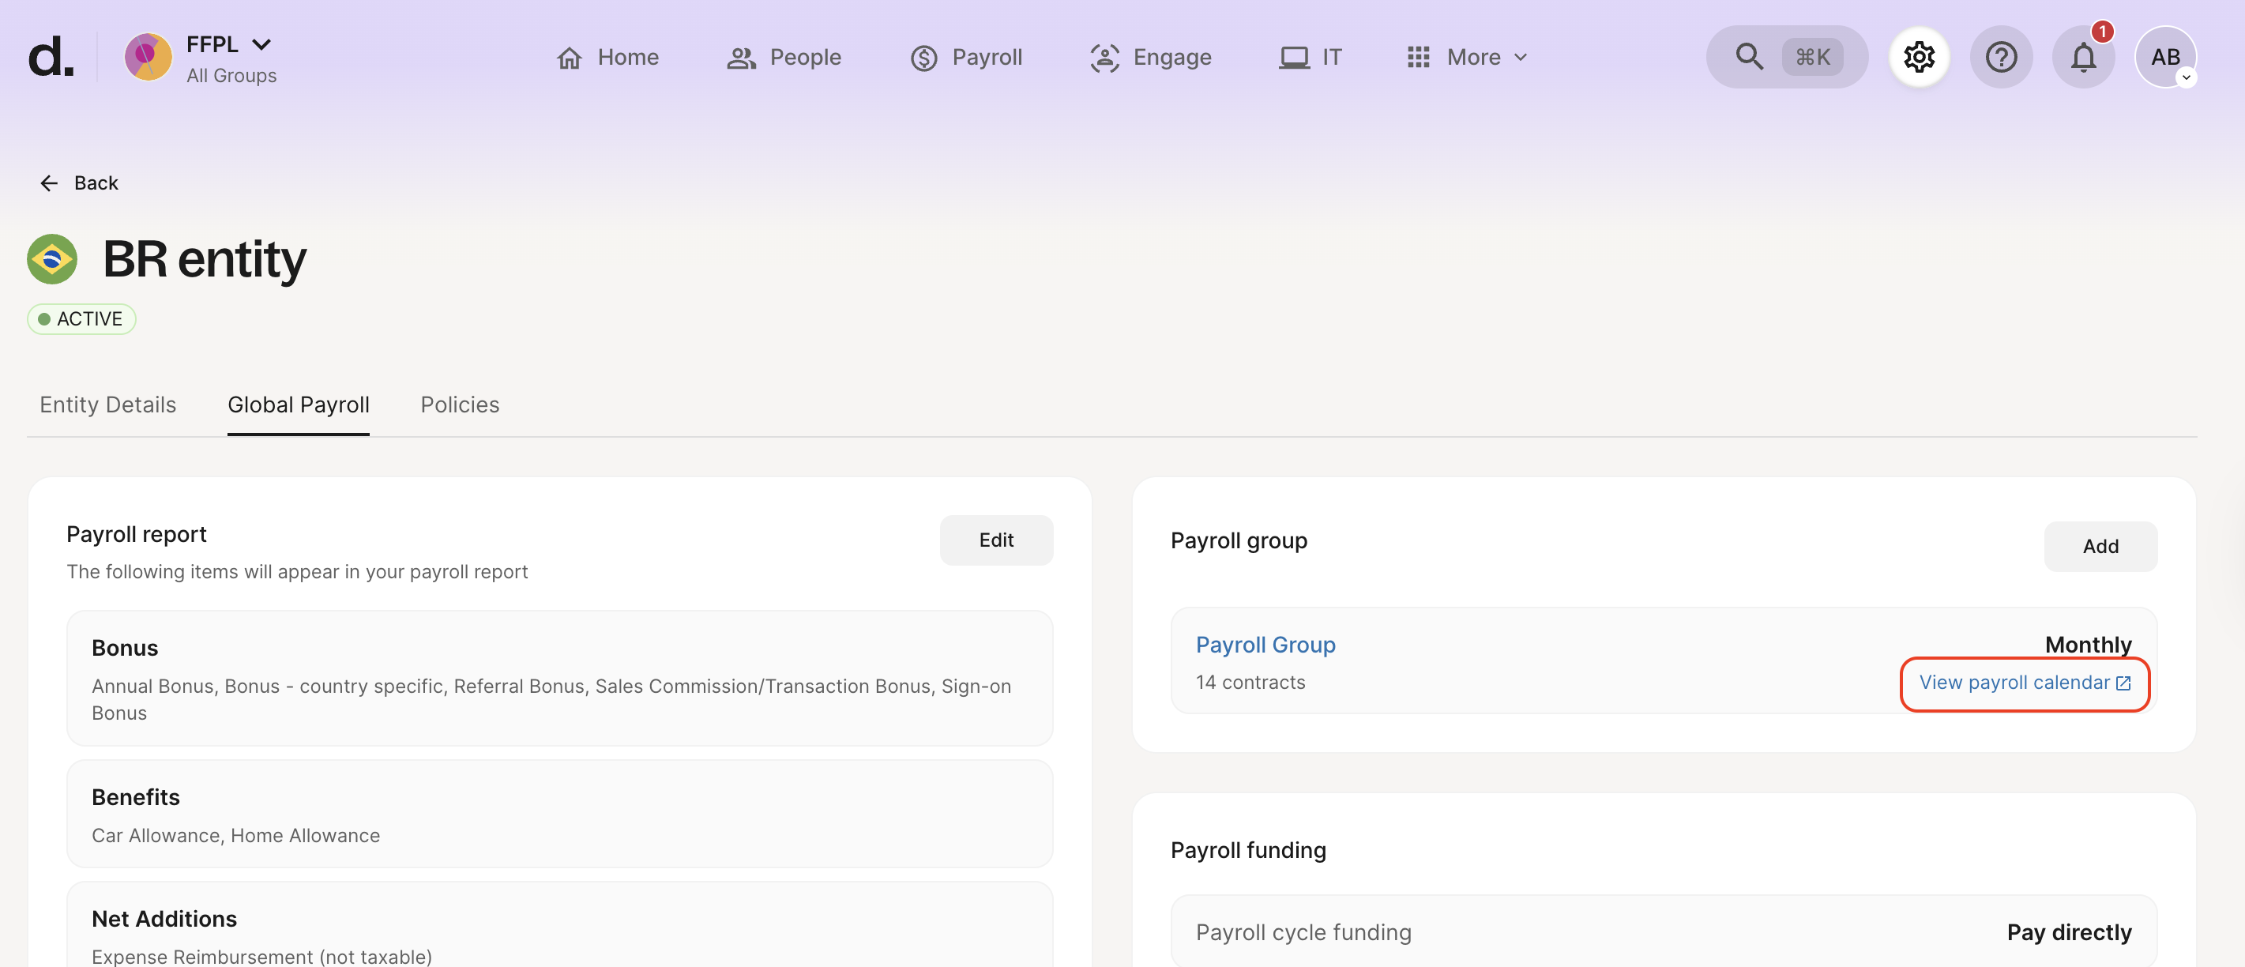Viewport: 2245px width, 967px height.
Task: Switch to the Policies tab
Action: coord(461,404)
